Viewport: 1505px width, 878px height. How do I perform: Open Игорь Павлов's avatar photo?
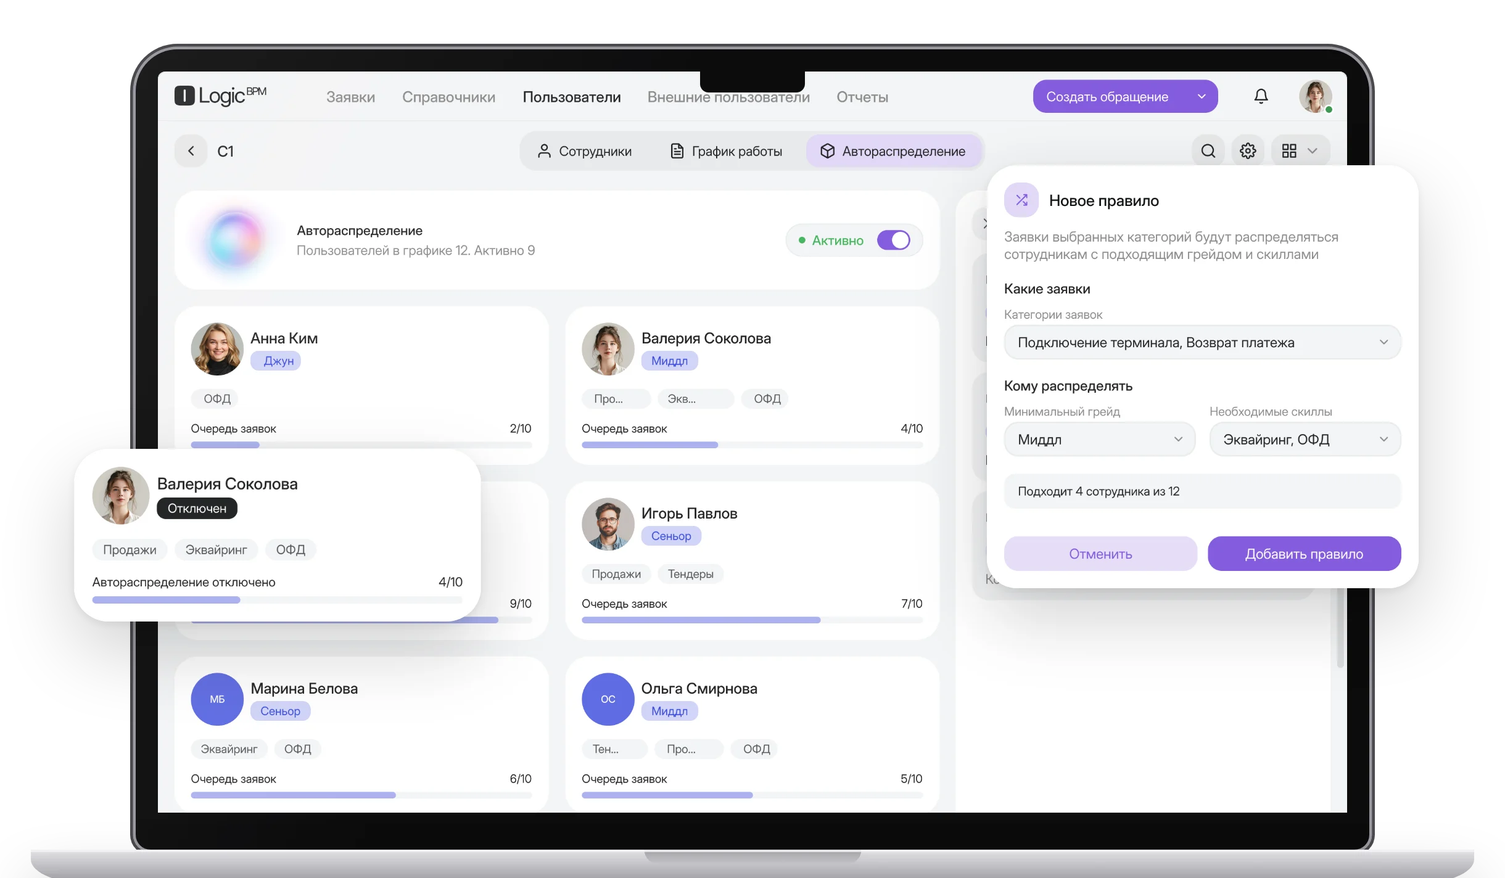608,524
